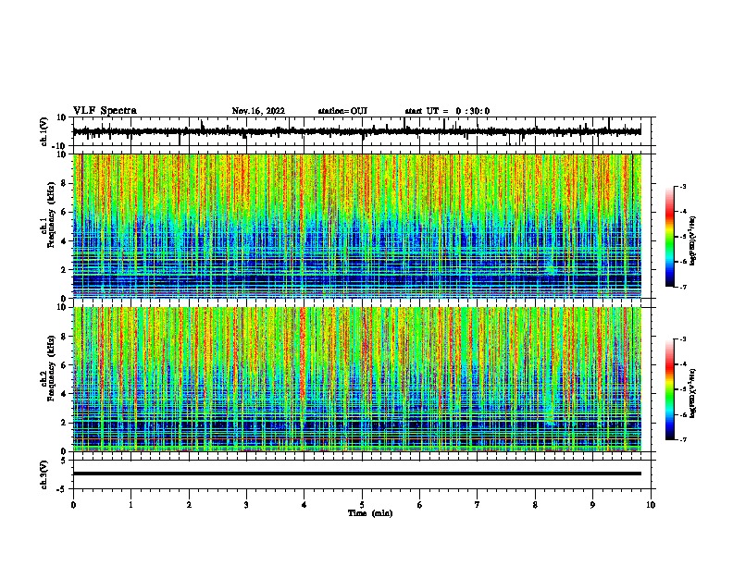The height and width of the screenshot is (566, 733).
Task: Click the ch.2 spectrogram color scale bar
Action: tap(670, 389)
